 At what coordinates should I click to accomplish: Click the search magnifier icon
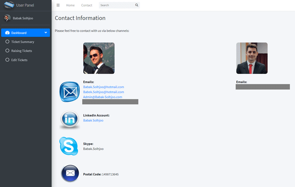(x=137, y=5)
